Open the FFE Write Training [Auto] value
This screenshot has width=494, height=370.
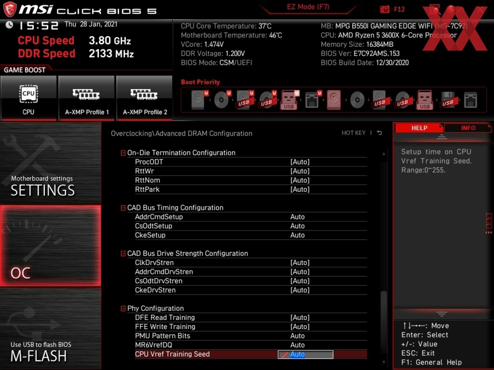300,326
